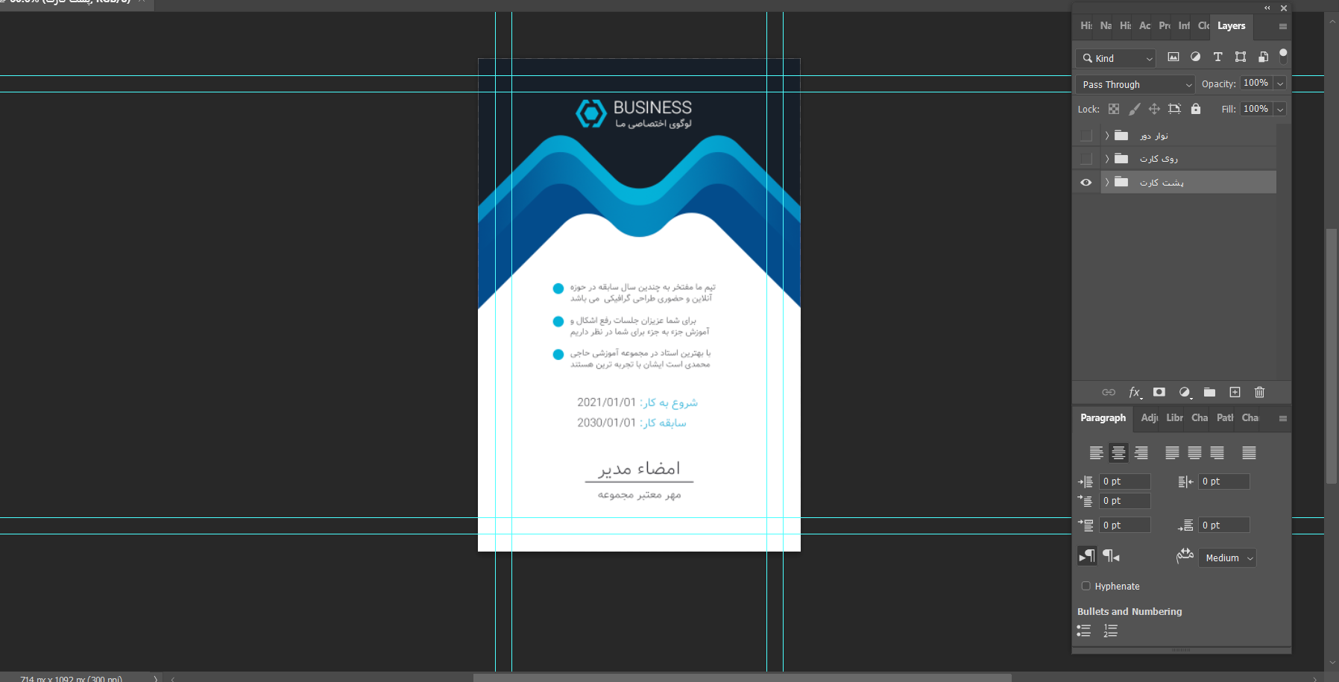Open the Medium kashida width dropdown
This screenshot has height=682, width=1339.
[x=1227, y=558]
